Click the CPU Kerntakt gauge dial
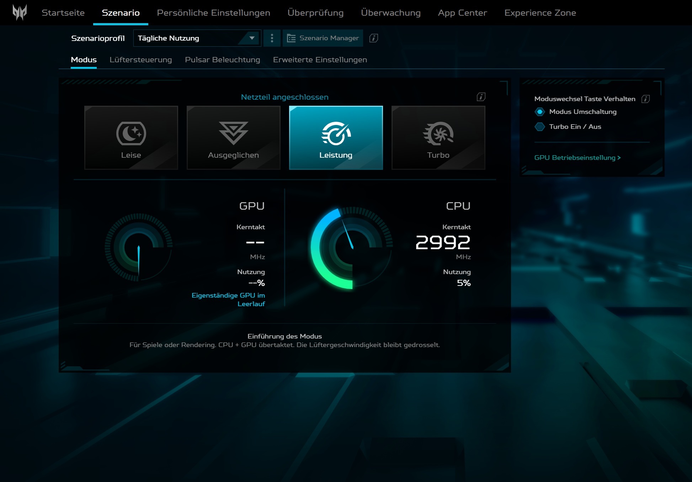The image size is (692, 482). click(x=352, y=248)
